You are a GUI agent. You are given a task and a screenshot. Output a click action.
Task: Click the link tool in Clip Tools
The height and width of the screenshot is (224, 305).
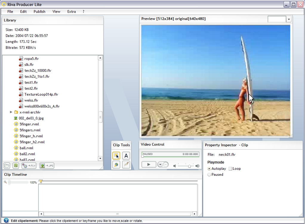tap(116, 165)
